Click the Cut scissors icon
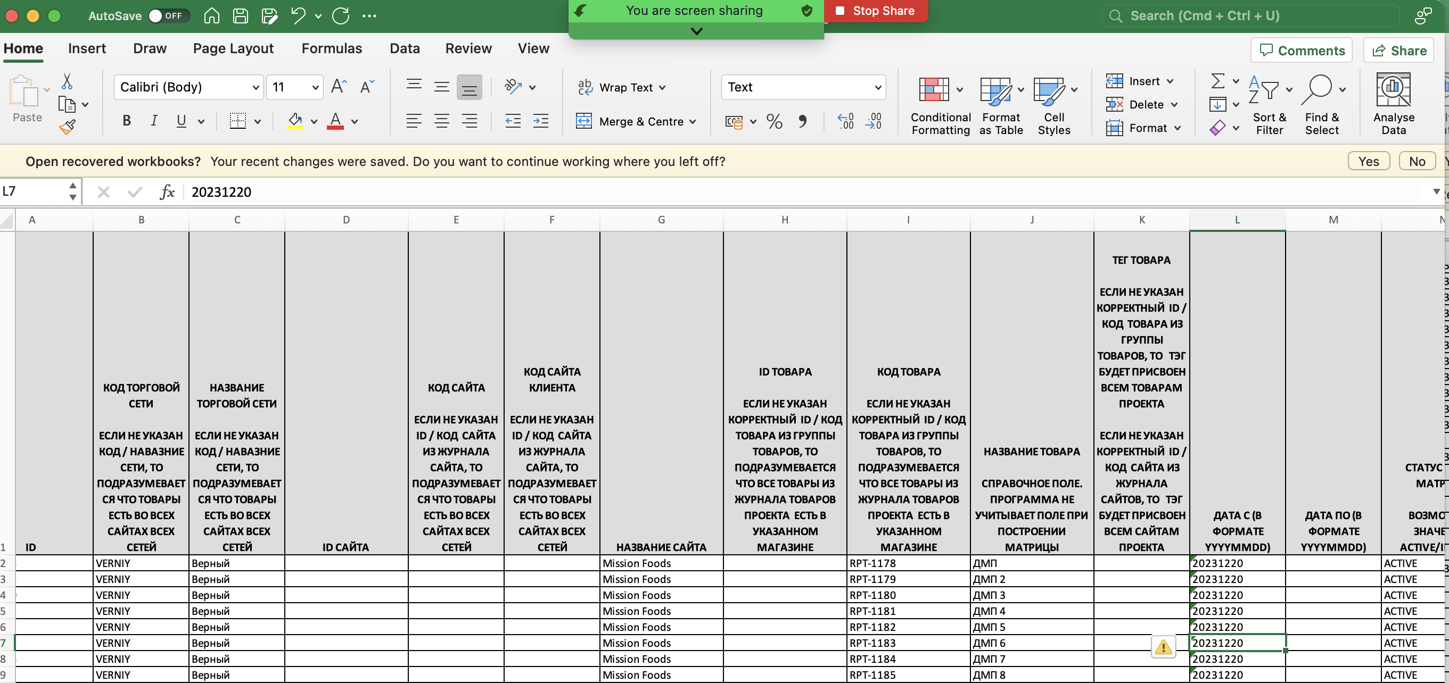Screen dimensions: 1449x683 tap(67, 81)
